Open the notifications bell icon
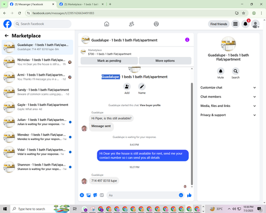 245,24
